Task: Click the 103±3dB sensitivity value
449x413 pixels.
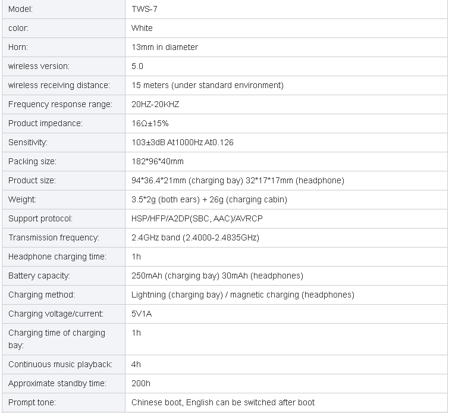Action: (x=183, y=142)
